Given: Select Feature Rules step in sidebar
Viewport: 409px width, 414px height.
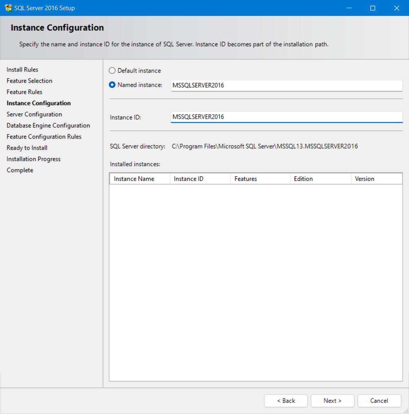Looking at the screenshot, I should pos(24,92).
